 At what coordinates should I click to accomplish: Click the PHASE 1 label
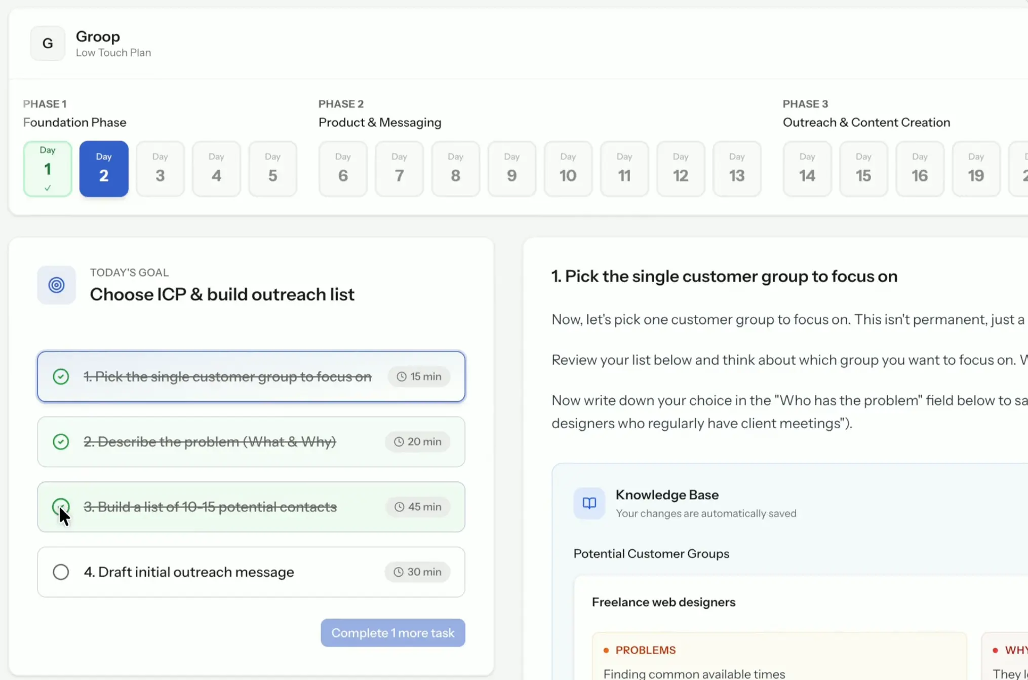pos(45,104)
